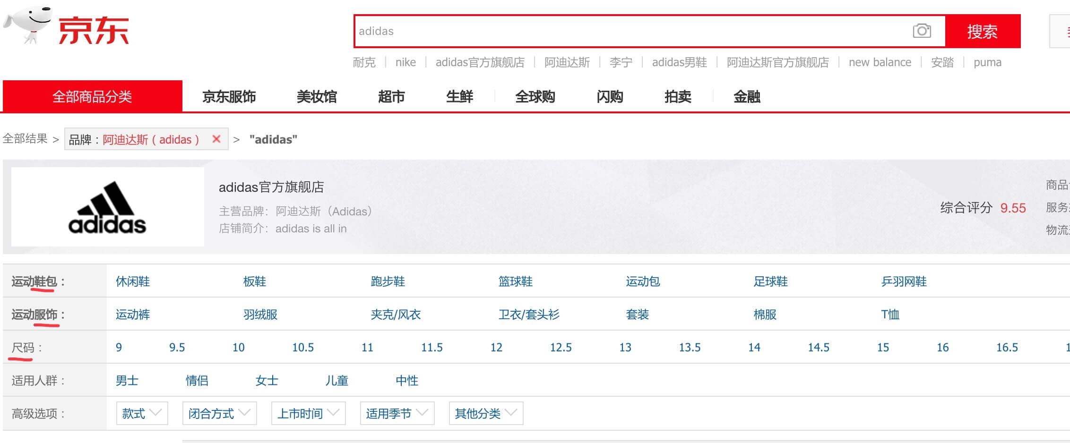1070x443 pixels.
Task: Filter audience by 儿童
Action: 337,381
